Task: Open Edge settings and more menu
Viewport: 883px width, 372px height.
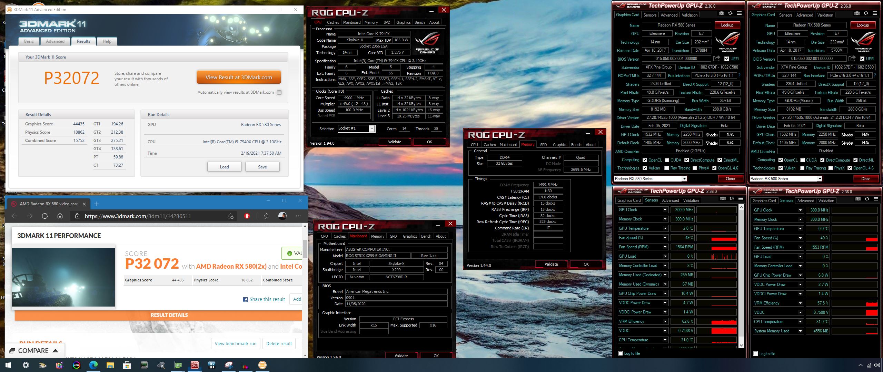Action: 298,216
